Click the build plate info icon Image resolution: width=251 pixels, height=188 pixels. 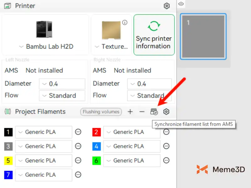[125, 23]
